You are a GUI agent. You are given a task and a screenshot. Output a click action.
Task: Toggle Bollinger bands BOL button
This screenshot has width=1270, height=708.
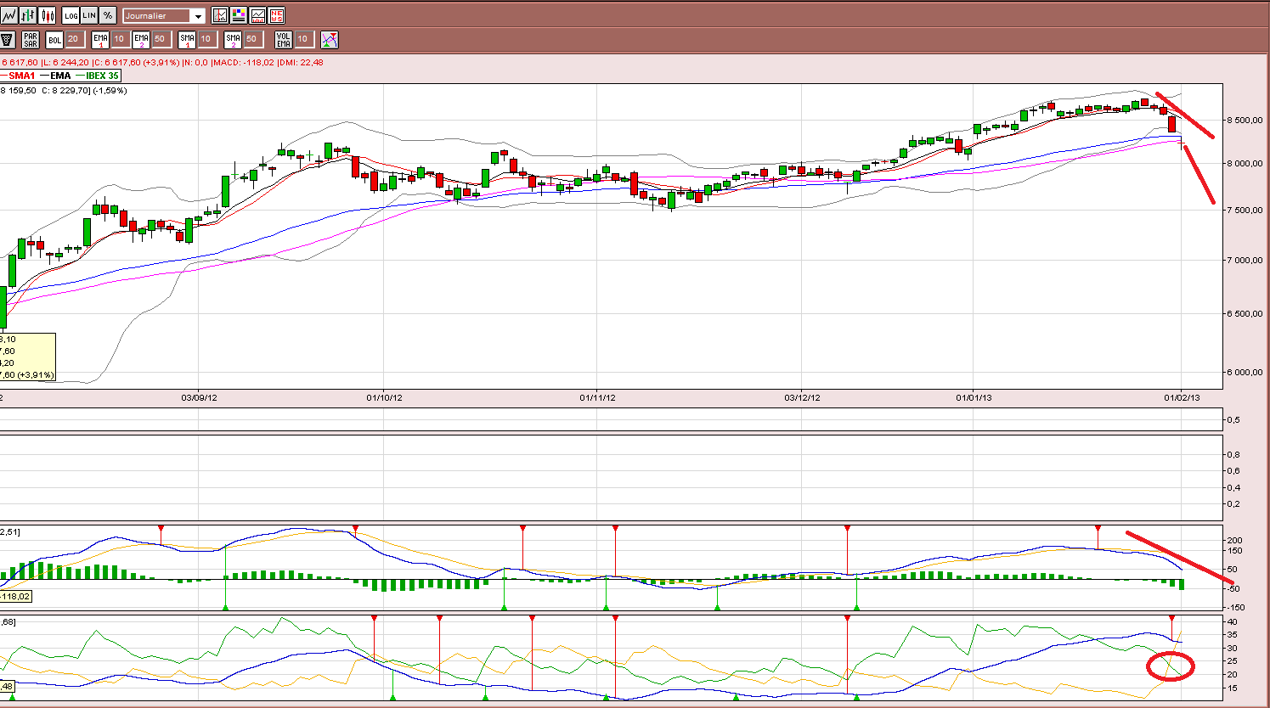point(54,40)
